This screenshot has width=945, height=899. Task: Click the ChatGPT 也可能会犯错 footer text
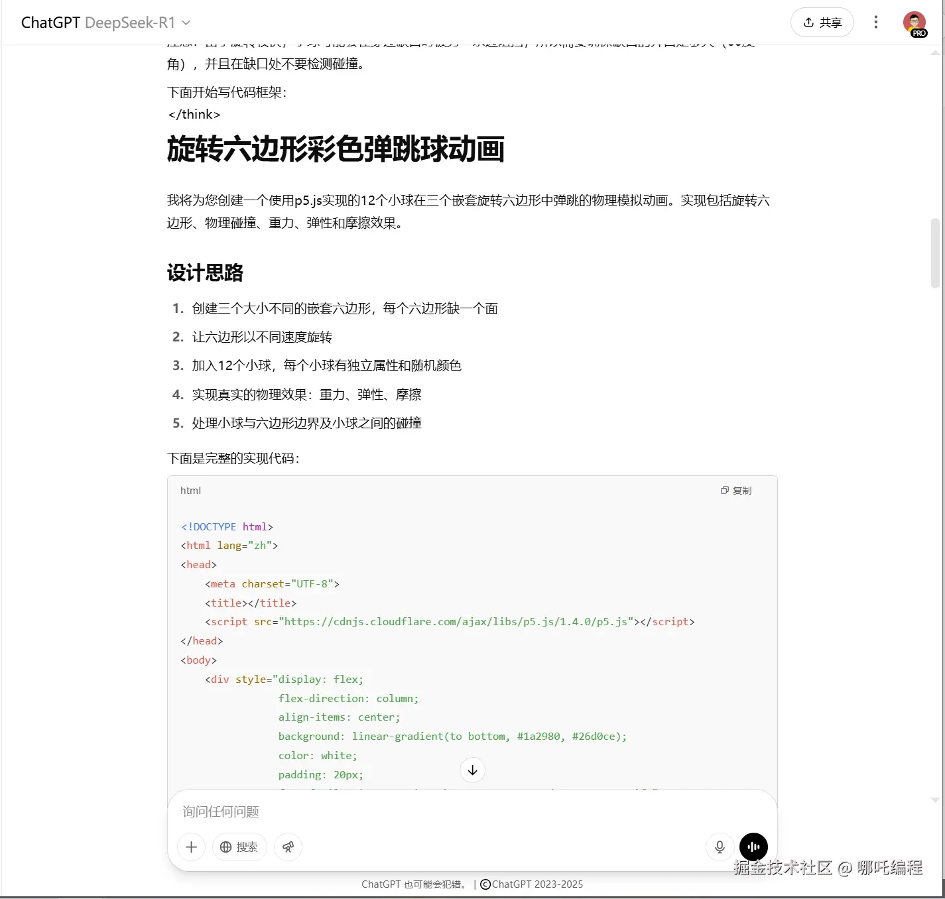414,884
